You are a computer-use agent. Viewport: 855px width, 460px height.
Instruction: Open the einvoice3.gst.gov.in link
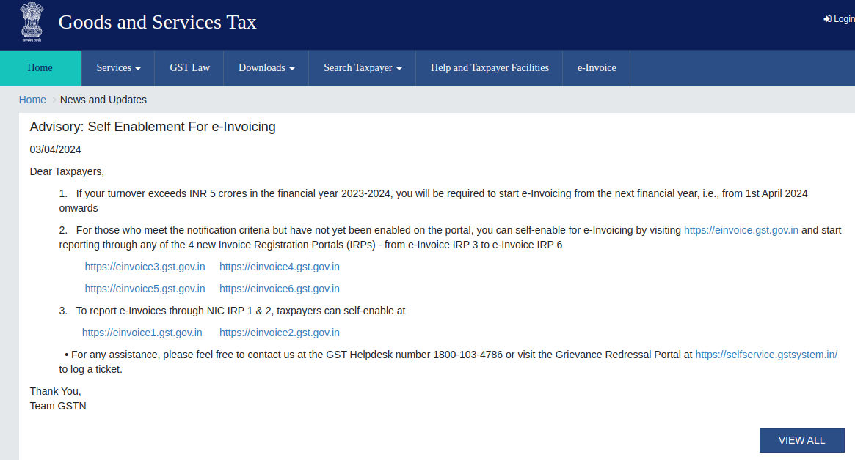pyautogui.click(x=145, y=267)
